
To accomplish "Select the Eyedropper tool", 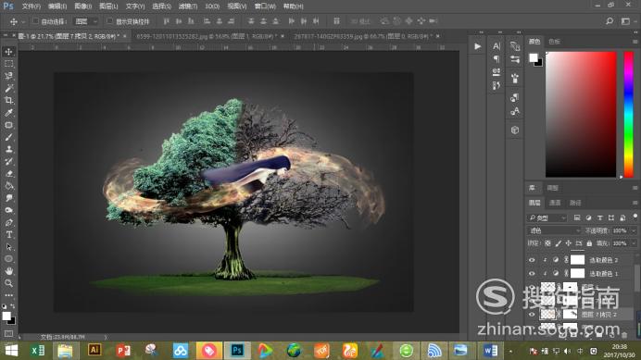I will pyautogui.click(x=8, y=113).
